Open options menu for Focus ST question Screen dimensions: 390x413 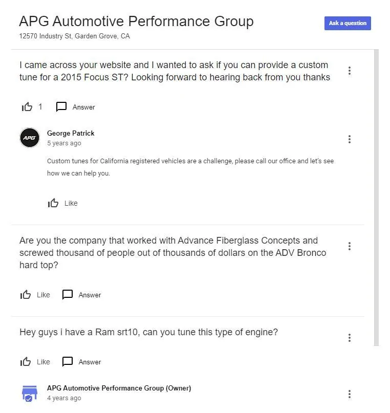tap(349, 71)
